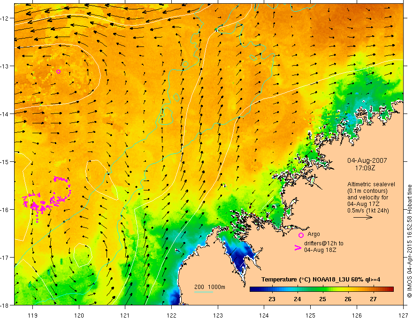This screenshot has height=319, width=413.
Task: Click the longitude axis label 119
Action: (x=33, y=315)
